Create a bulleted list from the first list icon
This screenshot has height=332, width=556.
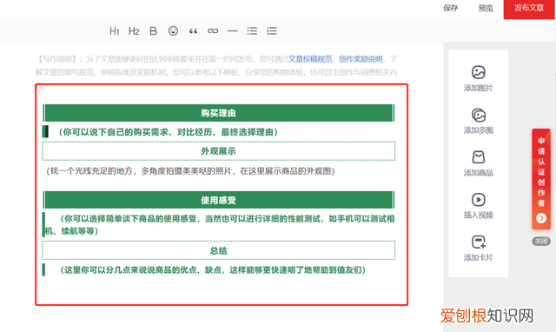coord(252,31)
